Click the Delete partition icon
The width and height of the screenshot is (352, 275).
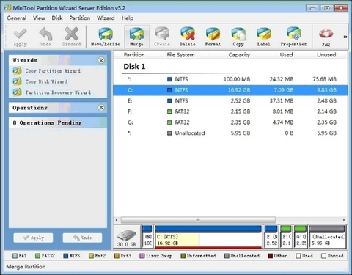coord(188,37)
